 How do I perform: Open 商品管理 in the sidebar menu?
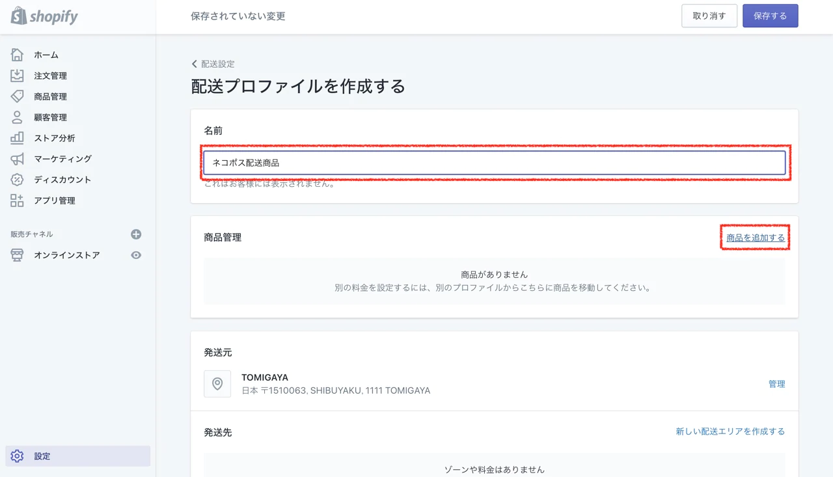tap(50, 96)
